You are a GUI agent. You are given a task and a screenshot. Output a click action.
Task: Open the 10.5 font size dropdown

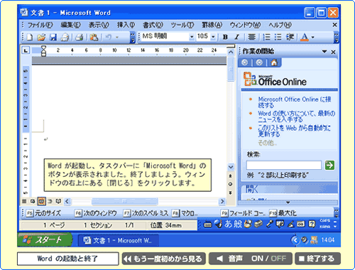tap(213, 37)
